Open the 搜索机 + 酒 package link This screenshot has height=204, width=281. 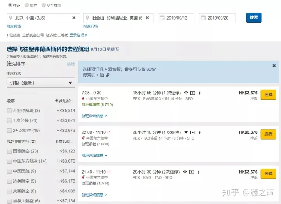pos(93,75)
